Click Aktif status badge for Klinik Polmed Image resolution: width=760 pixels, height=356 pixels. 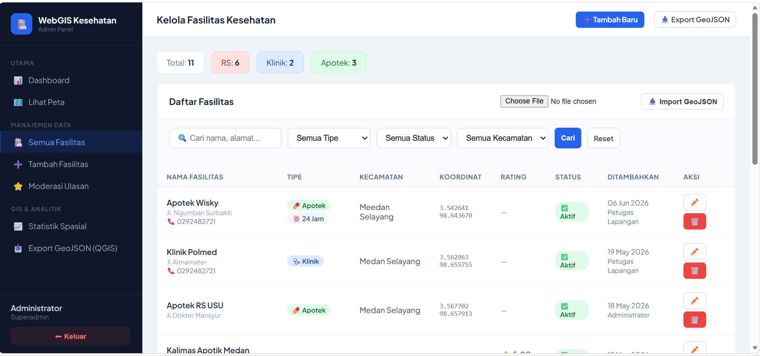click(572, 261)
